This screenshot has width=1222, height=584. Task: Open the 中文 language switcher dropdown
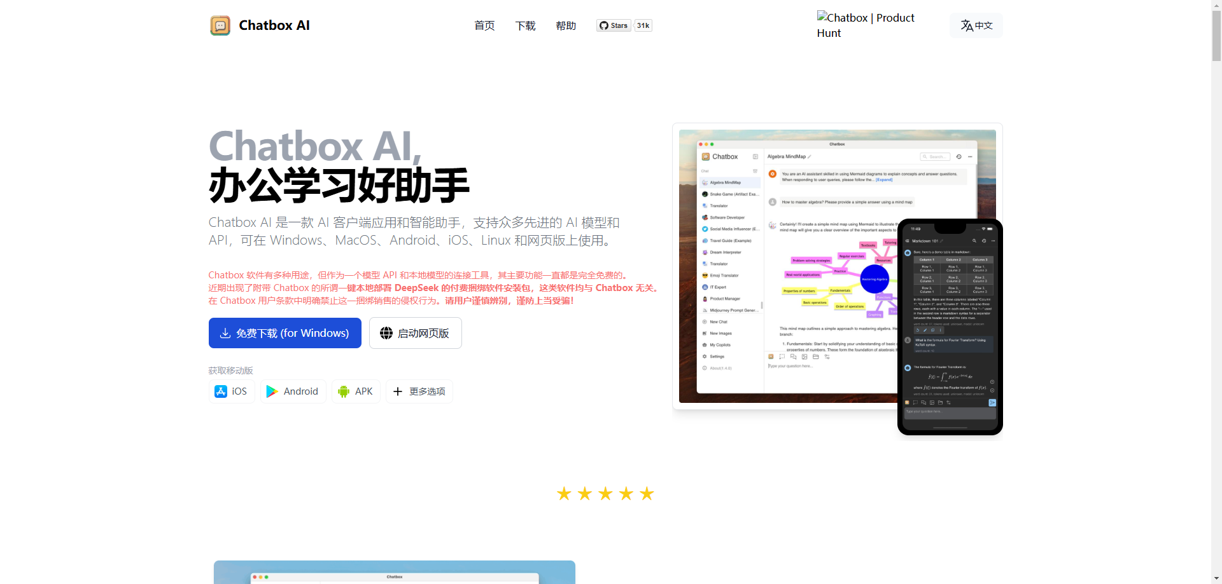click(976, 25)
